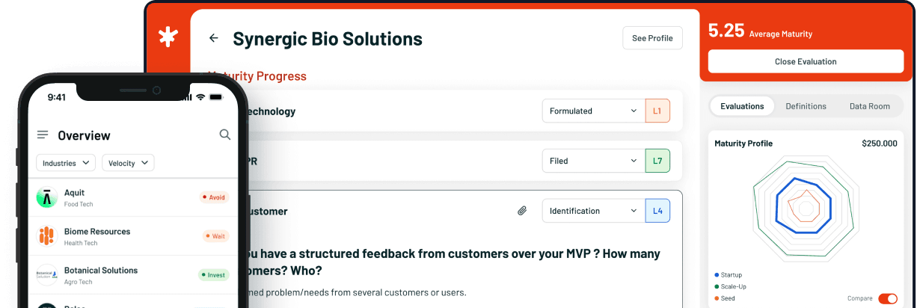Image resolution: width=917 pixels, height=308 pixels.
Task: Open the Biome Resources logo icon
Action: coord(47,236)
